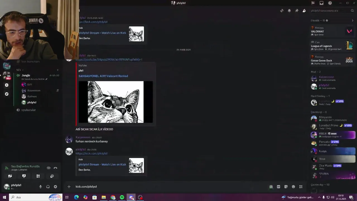Open the Goose Goose Duck activity card
The height and width of the screenshot is (201, 357).
(332, 60)
